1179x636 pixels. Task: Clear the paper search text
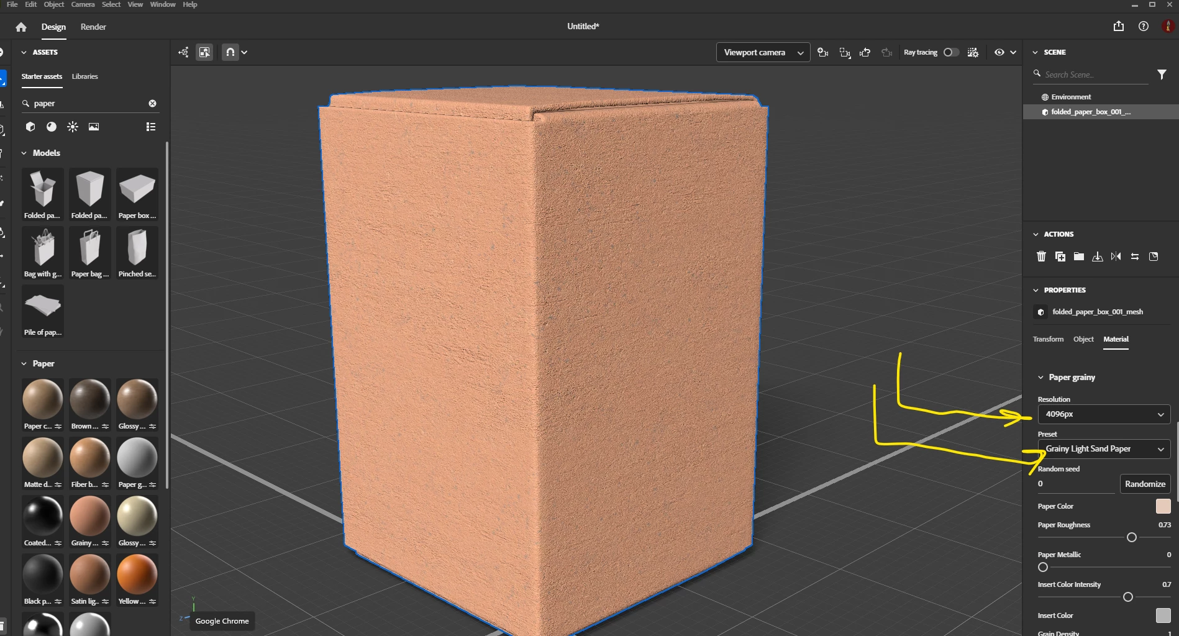pos(152,103)
